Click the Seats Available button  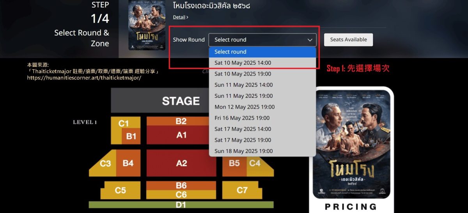(x=348, y=40)
